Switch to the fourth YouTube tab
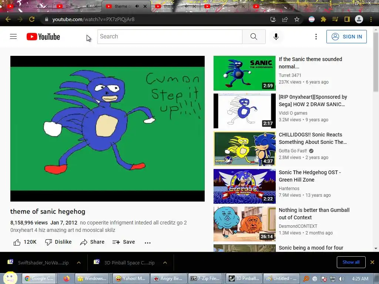Image resolution: width=379 pixels, height=284 pixels. pos(176,6)
